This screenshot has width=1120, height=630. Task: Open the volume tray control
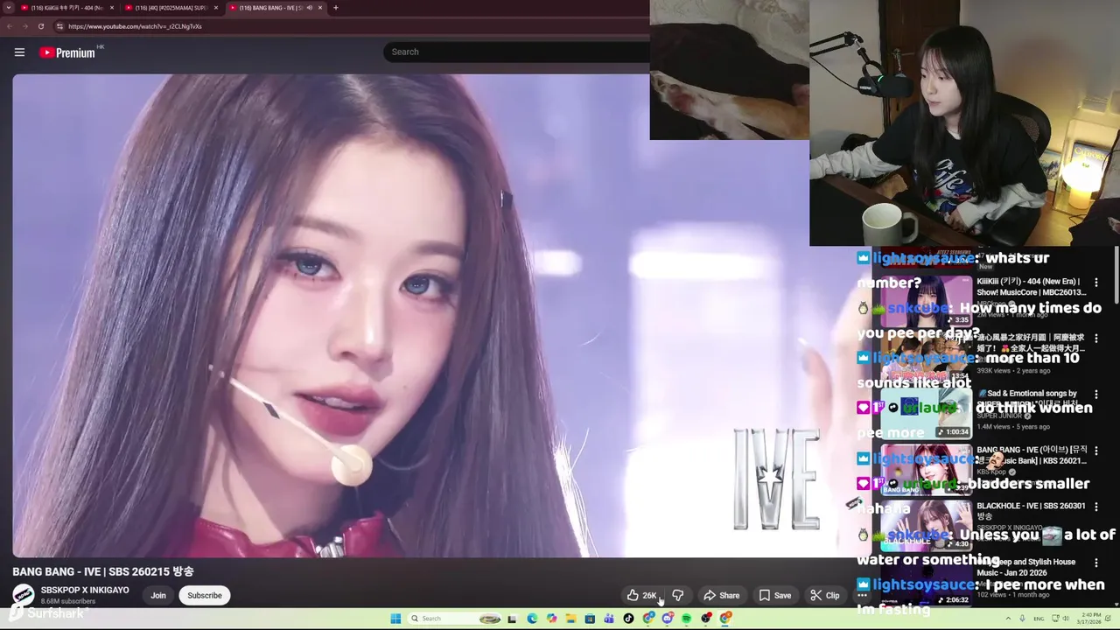pyautogui.click(x=1066, y=619)
